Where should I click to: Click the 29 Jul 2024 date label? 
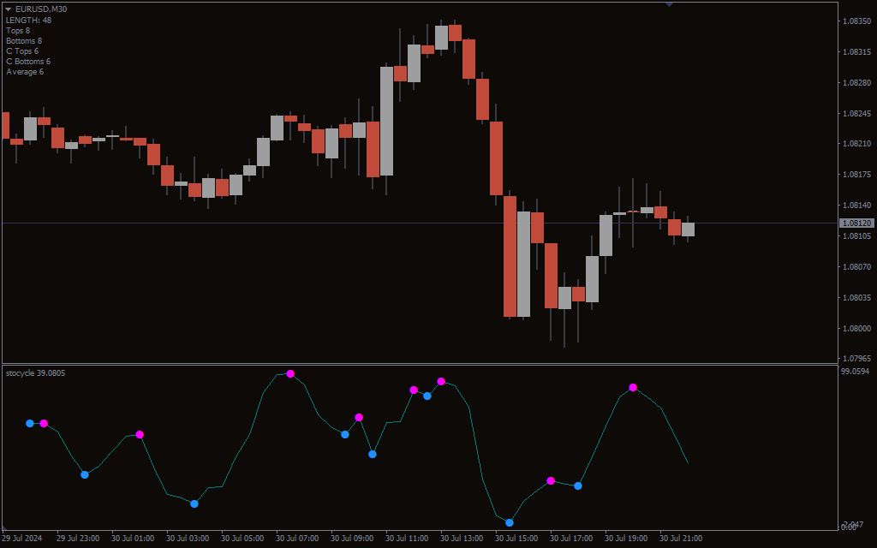pos(22,539)
